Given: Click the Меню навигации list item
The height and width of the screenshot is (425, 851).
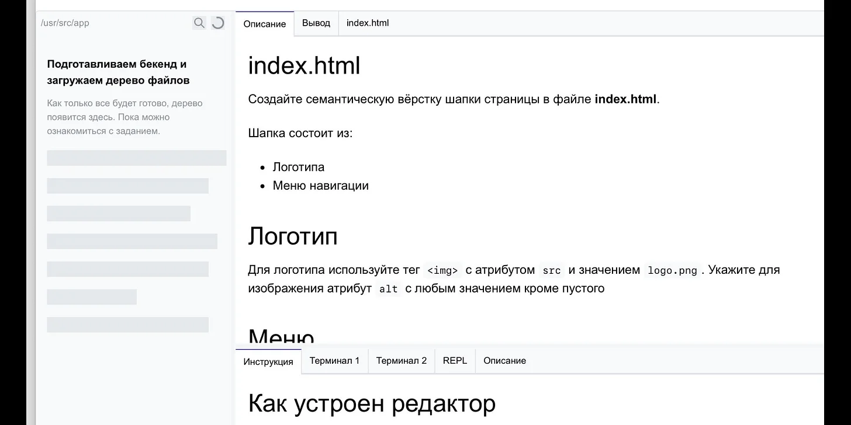Looking at the screenshot, I should (320, 186).
